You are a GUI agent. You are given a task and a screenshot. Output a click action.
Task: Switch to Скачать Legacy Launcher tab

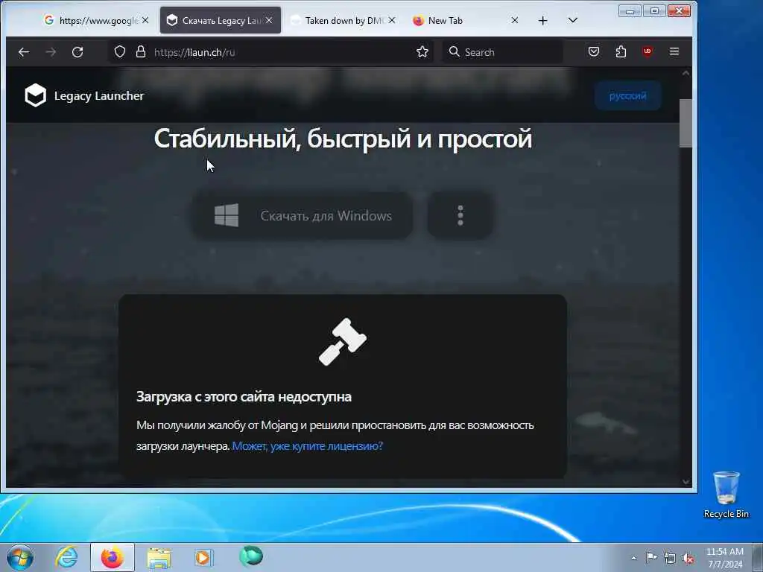221,20
